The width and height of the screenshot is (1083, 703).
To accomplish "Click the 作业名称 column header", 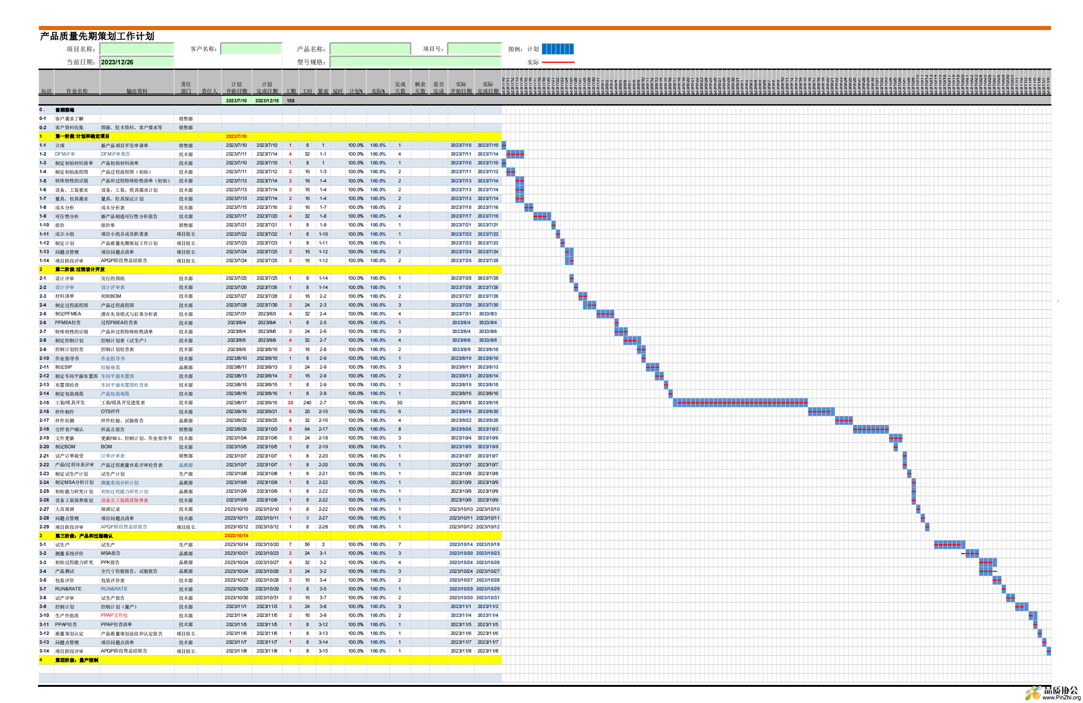I will [77, 91].
